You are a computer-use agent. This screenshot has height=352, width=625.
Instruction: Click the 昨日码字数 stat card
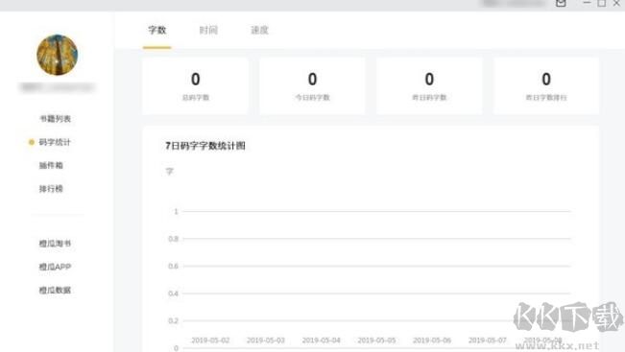(429, 86)
